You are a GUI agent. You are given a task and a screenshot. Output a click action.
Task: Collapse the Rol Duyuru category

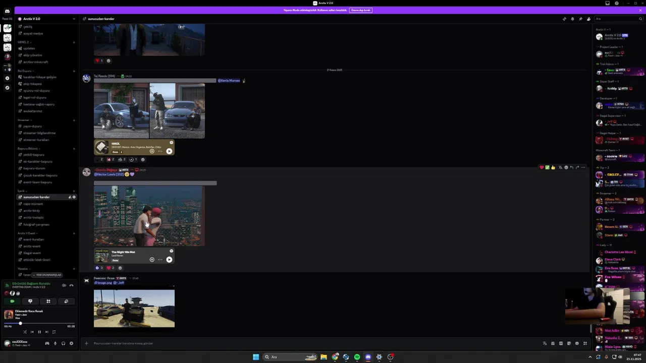[x=25, y=71]
